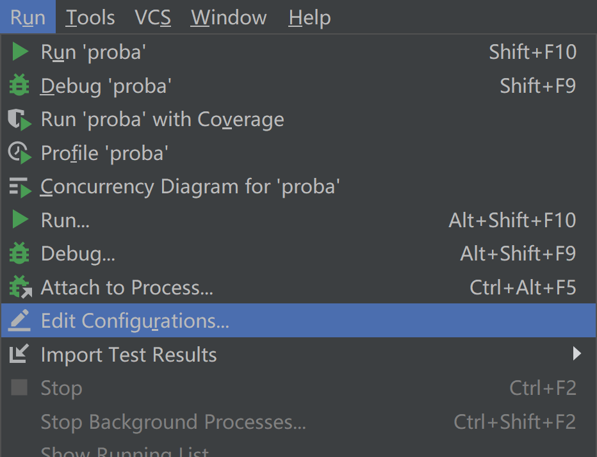This screenshot has height=457, width=597.
Task: Click the Concurrency Diagram icon
Action: (x=19, y=186)
